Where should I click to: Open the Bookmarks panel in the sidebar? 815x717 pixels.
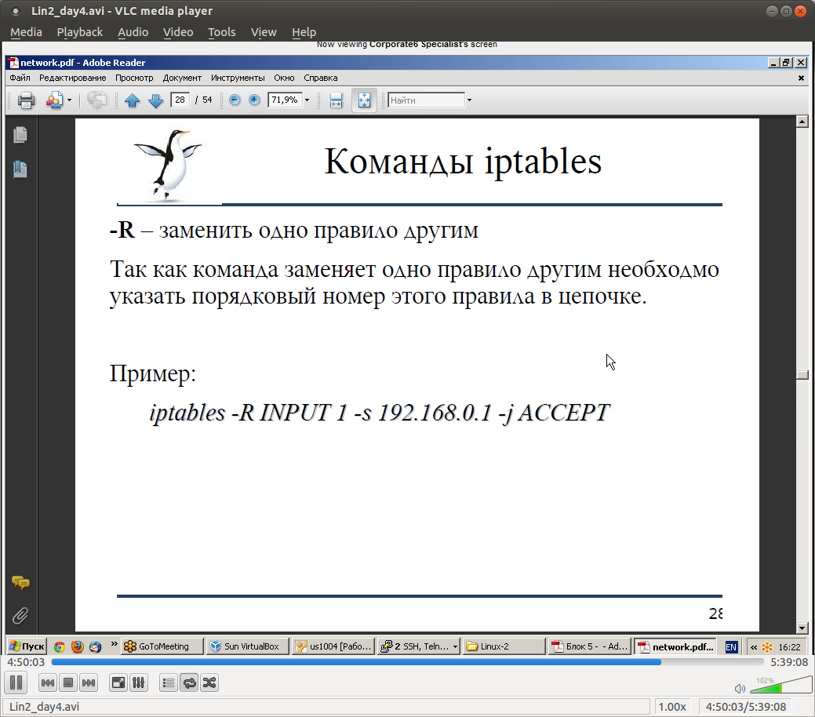20,168
